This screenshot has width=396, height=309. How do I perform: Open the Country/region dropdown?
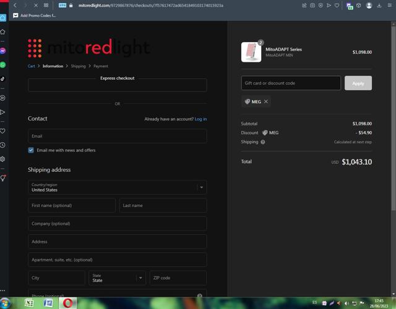point(118,187)
